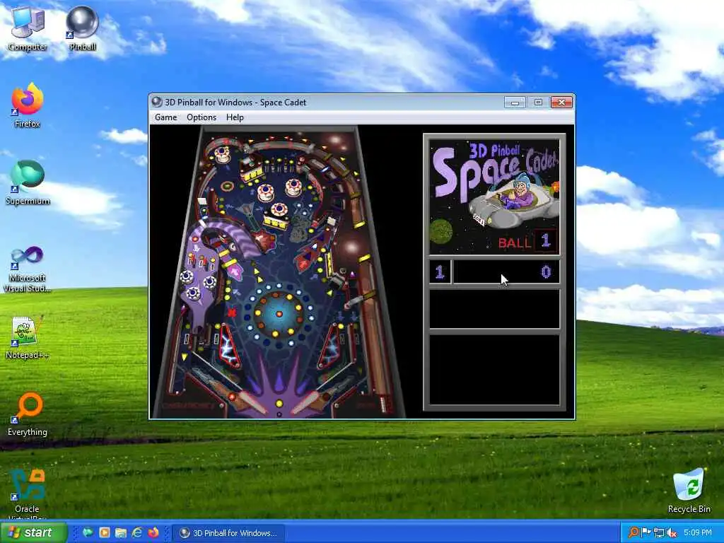This screenshot has height=543, width=724.
Task: Open file explorer from quick launch bar
Action: [x=120, y=532]
